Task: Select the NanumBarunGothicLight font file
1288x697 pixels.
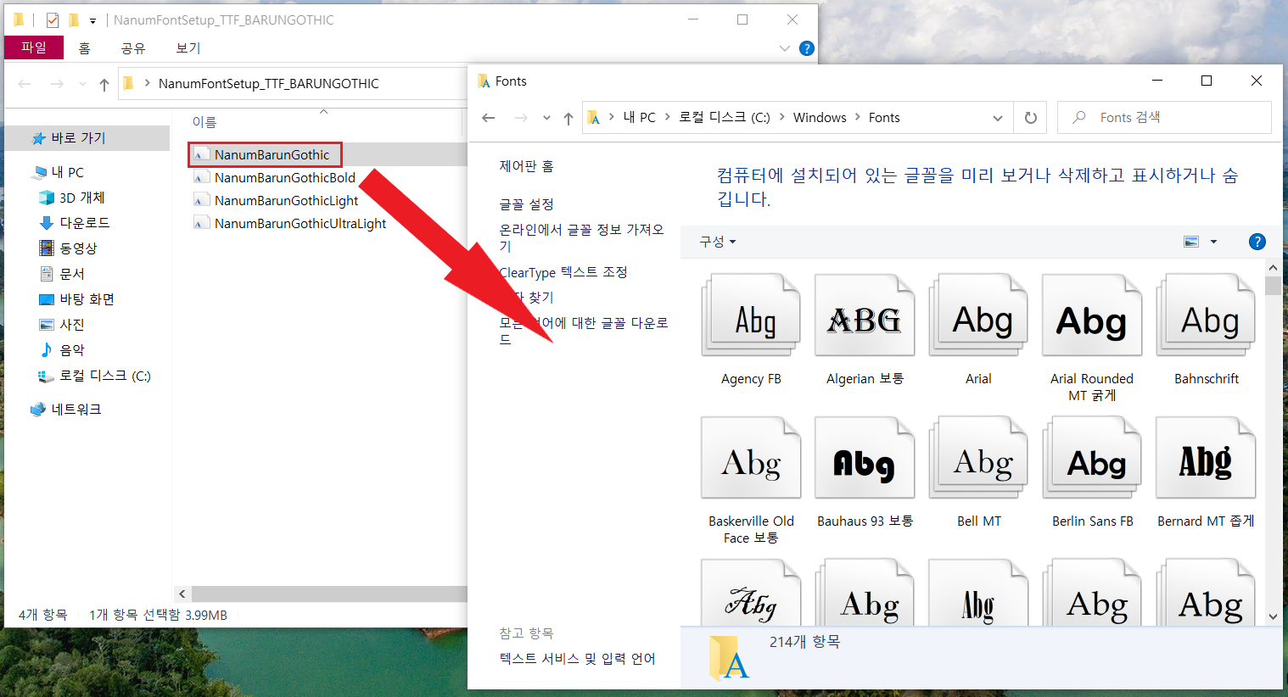Action: pyautogui.click(x=277, y=200)
